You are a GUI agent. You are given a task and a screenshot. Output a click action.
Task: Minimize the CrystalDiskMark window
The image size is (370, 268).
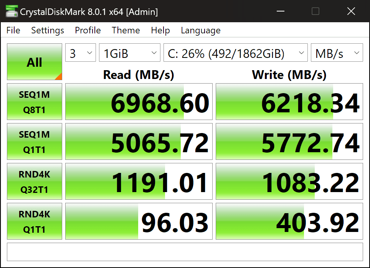tap(280, 11)
